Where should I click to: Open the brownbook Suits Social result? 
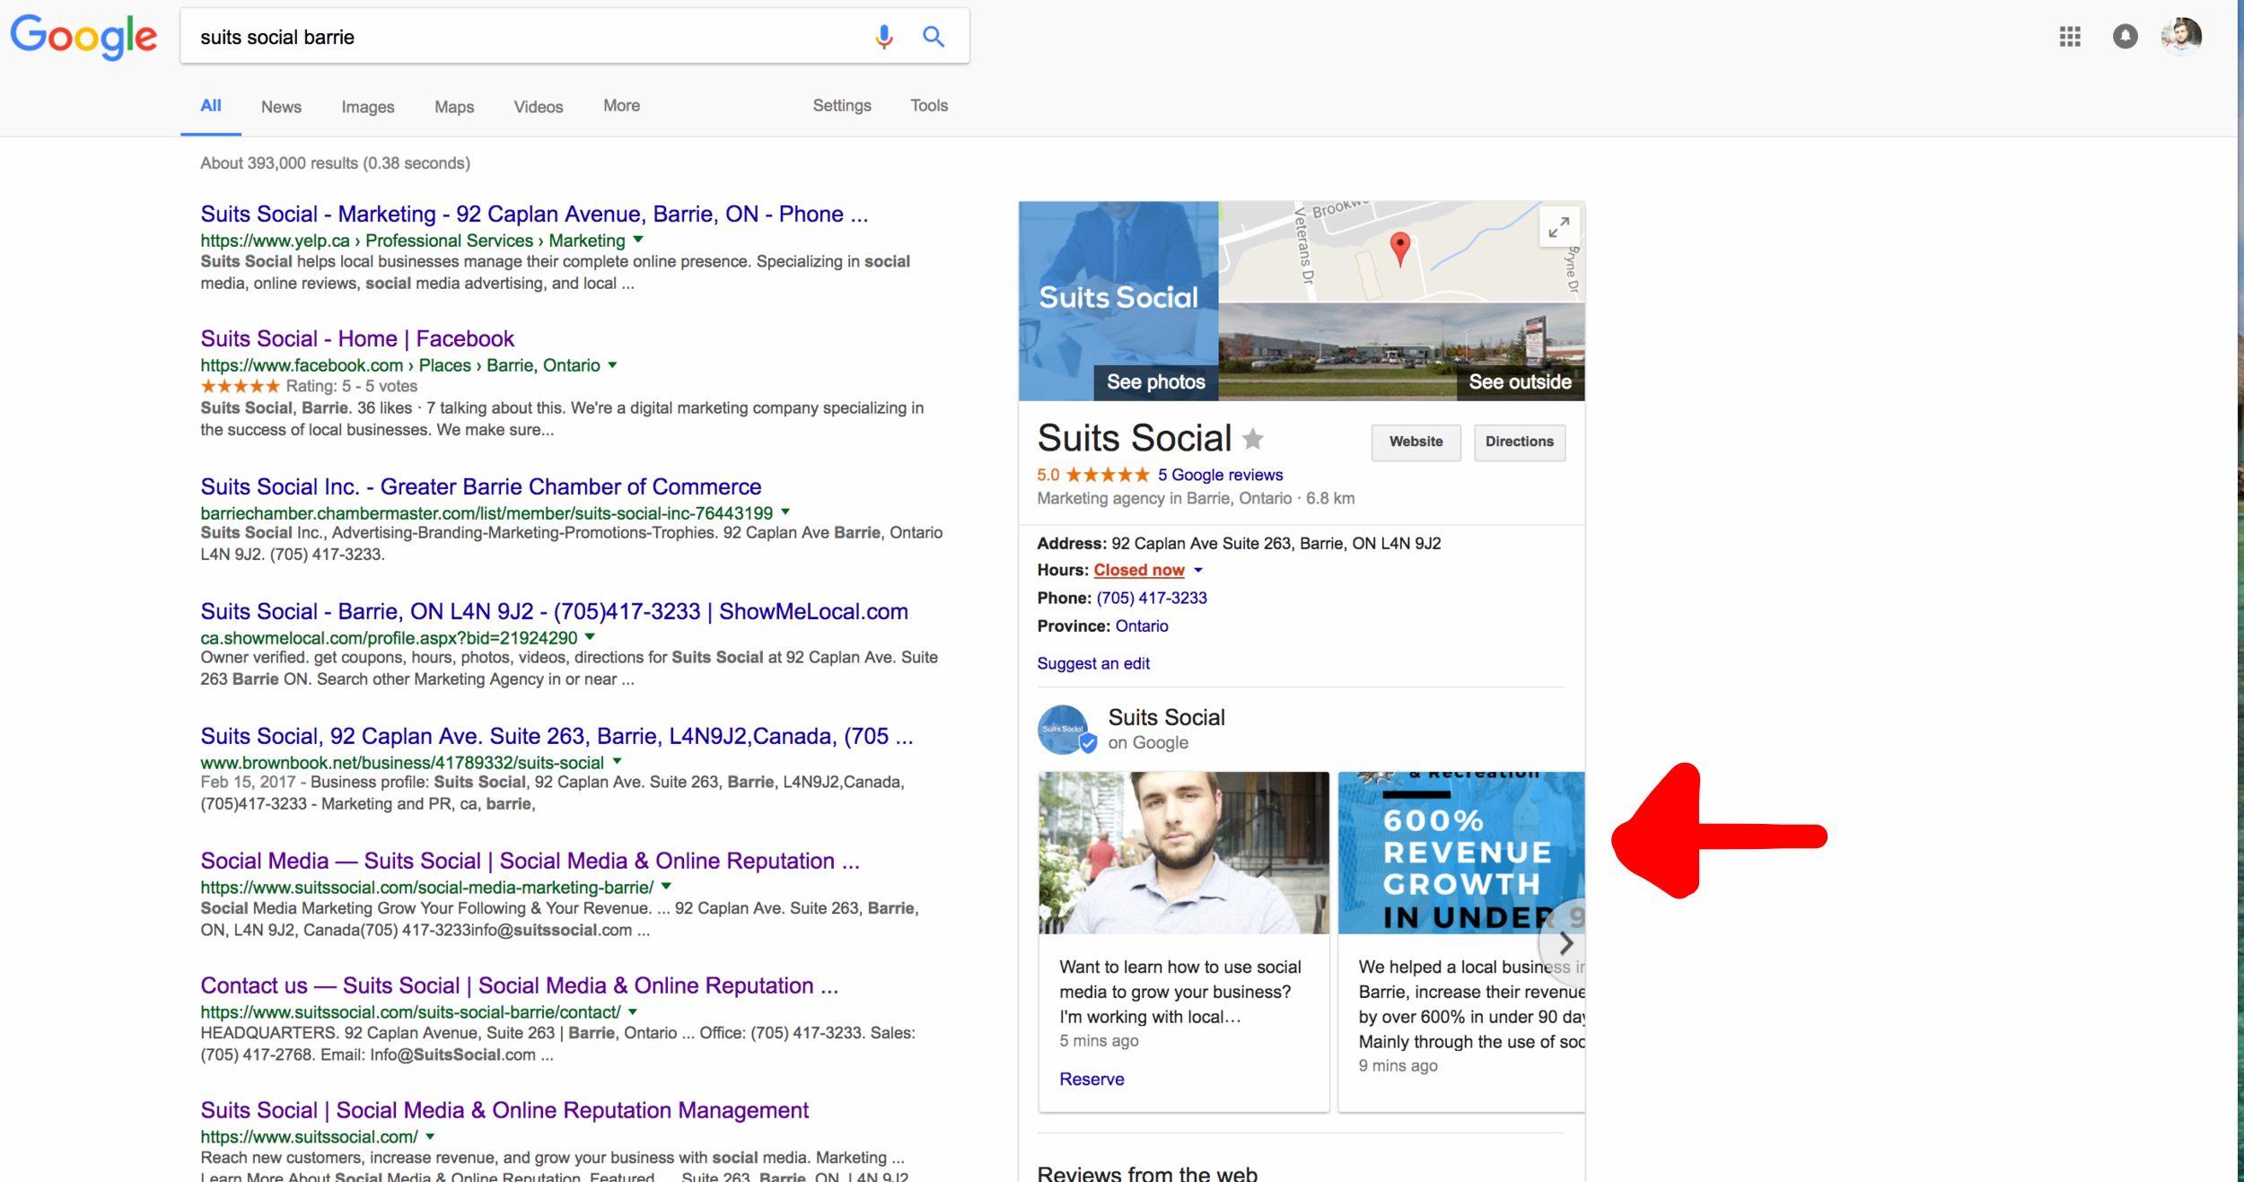[x=557, y=737]
